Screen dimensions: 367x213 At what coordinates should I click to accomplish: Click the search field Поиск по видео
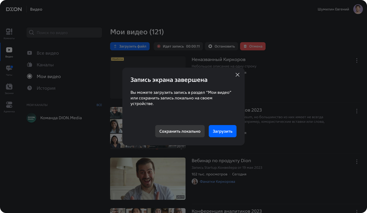(x=64, y=33)
